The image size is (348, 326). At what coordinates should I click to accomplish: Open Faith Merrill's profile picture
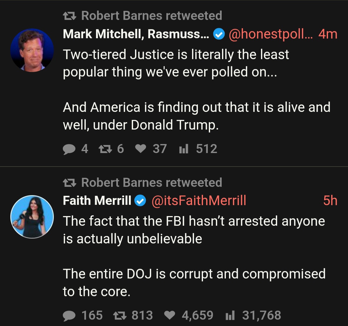(32, 217)
